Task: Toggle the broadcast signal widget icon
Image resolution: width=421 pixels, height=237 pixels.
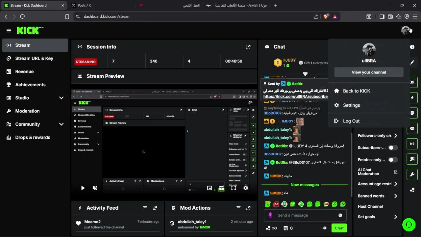Action: 412,144
